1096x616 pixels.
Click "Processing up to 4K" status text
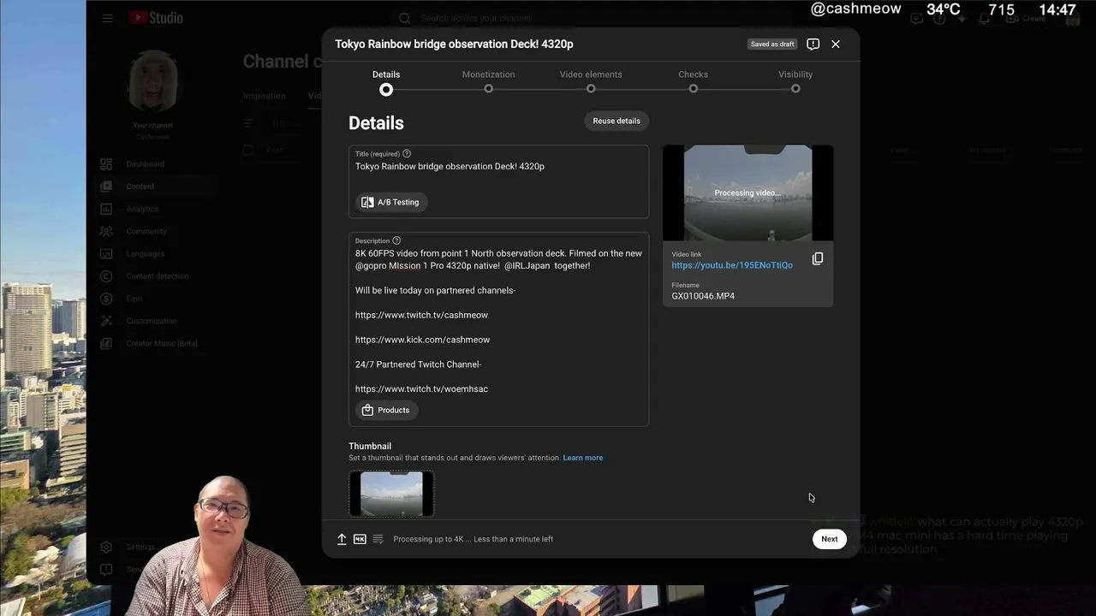click(x=431, y=539)
